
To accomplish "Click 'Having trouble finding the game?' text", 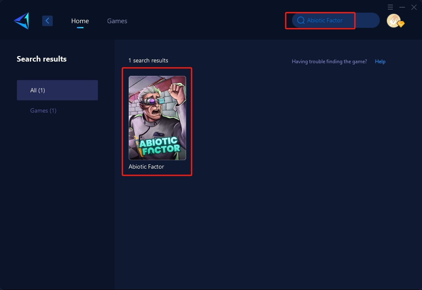I will (329, 62).
